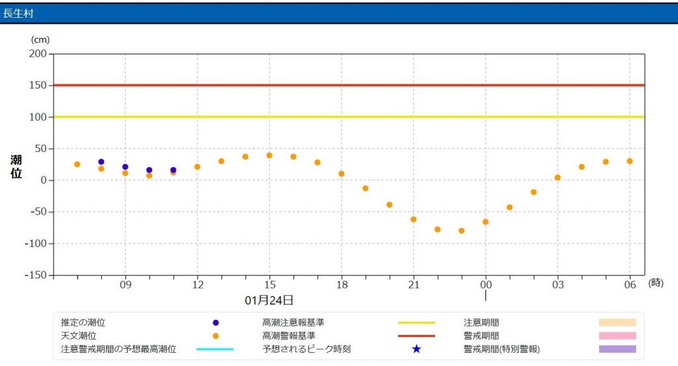This screenshot has height=366, width=678.
Task: Click the 50 y-axis label
Action: pos(40,149)
